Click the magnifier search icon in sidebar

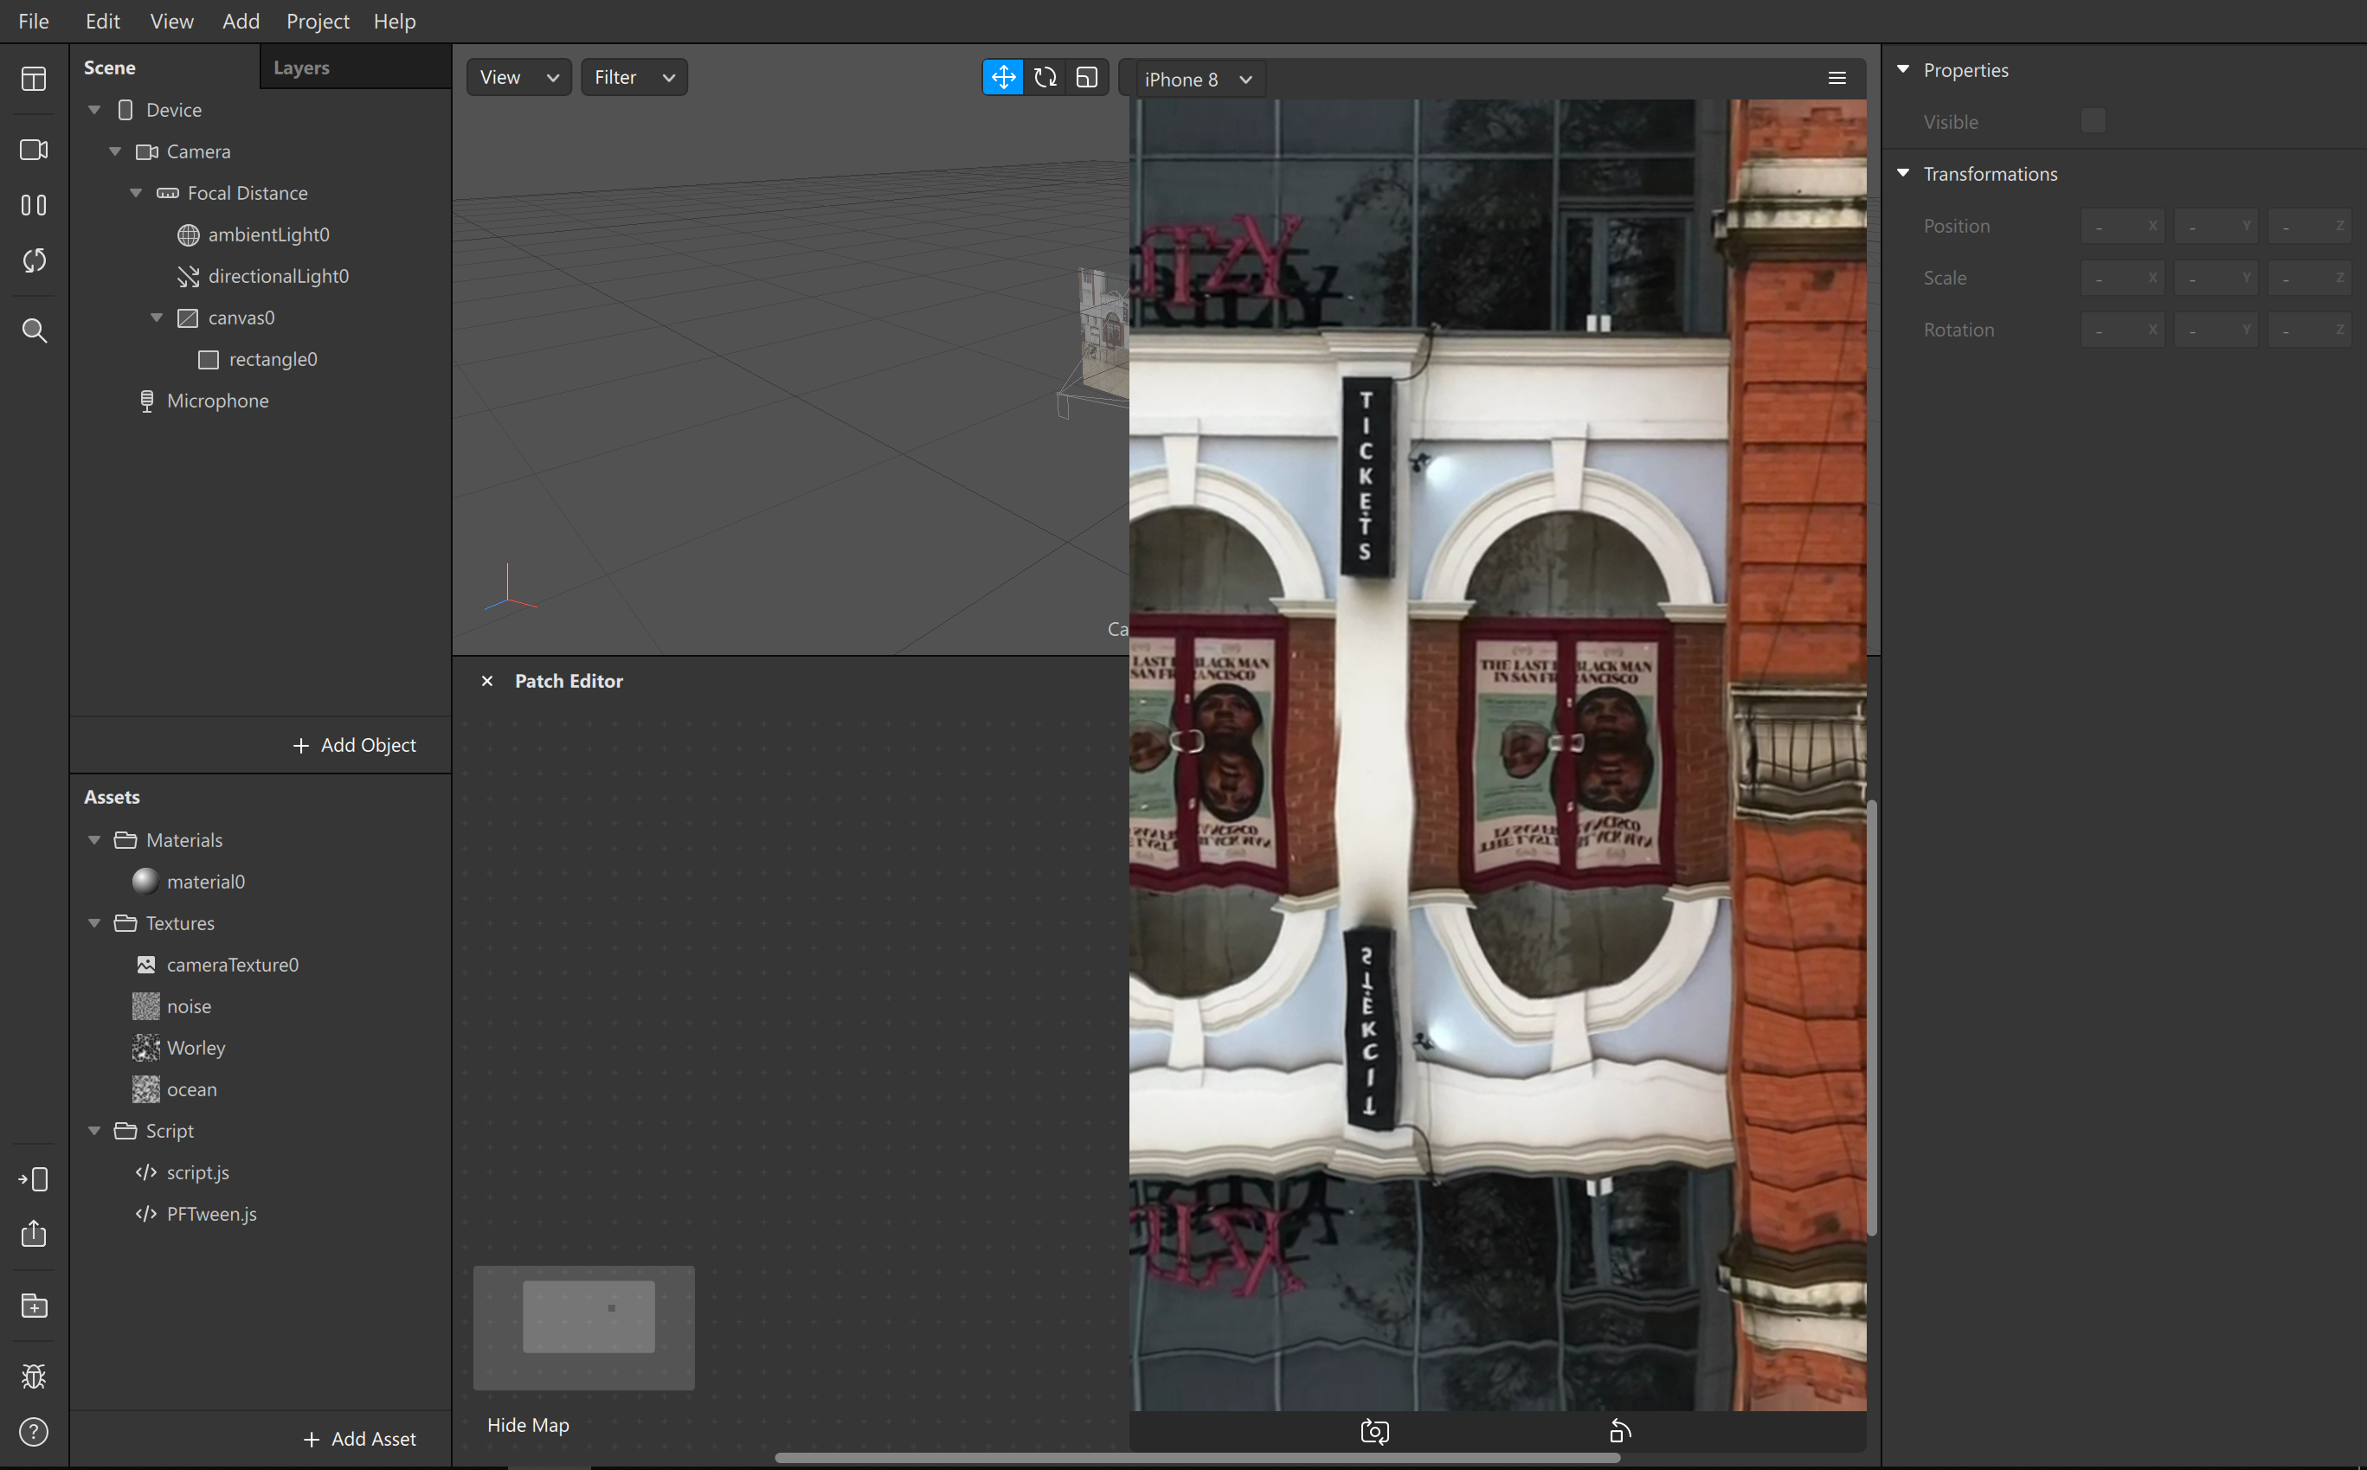[34, 331]
